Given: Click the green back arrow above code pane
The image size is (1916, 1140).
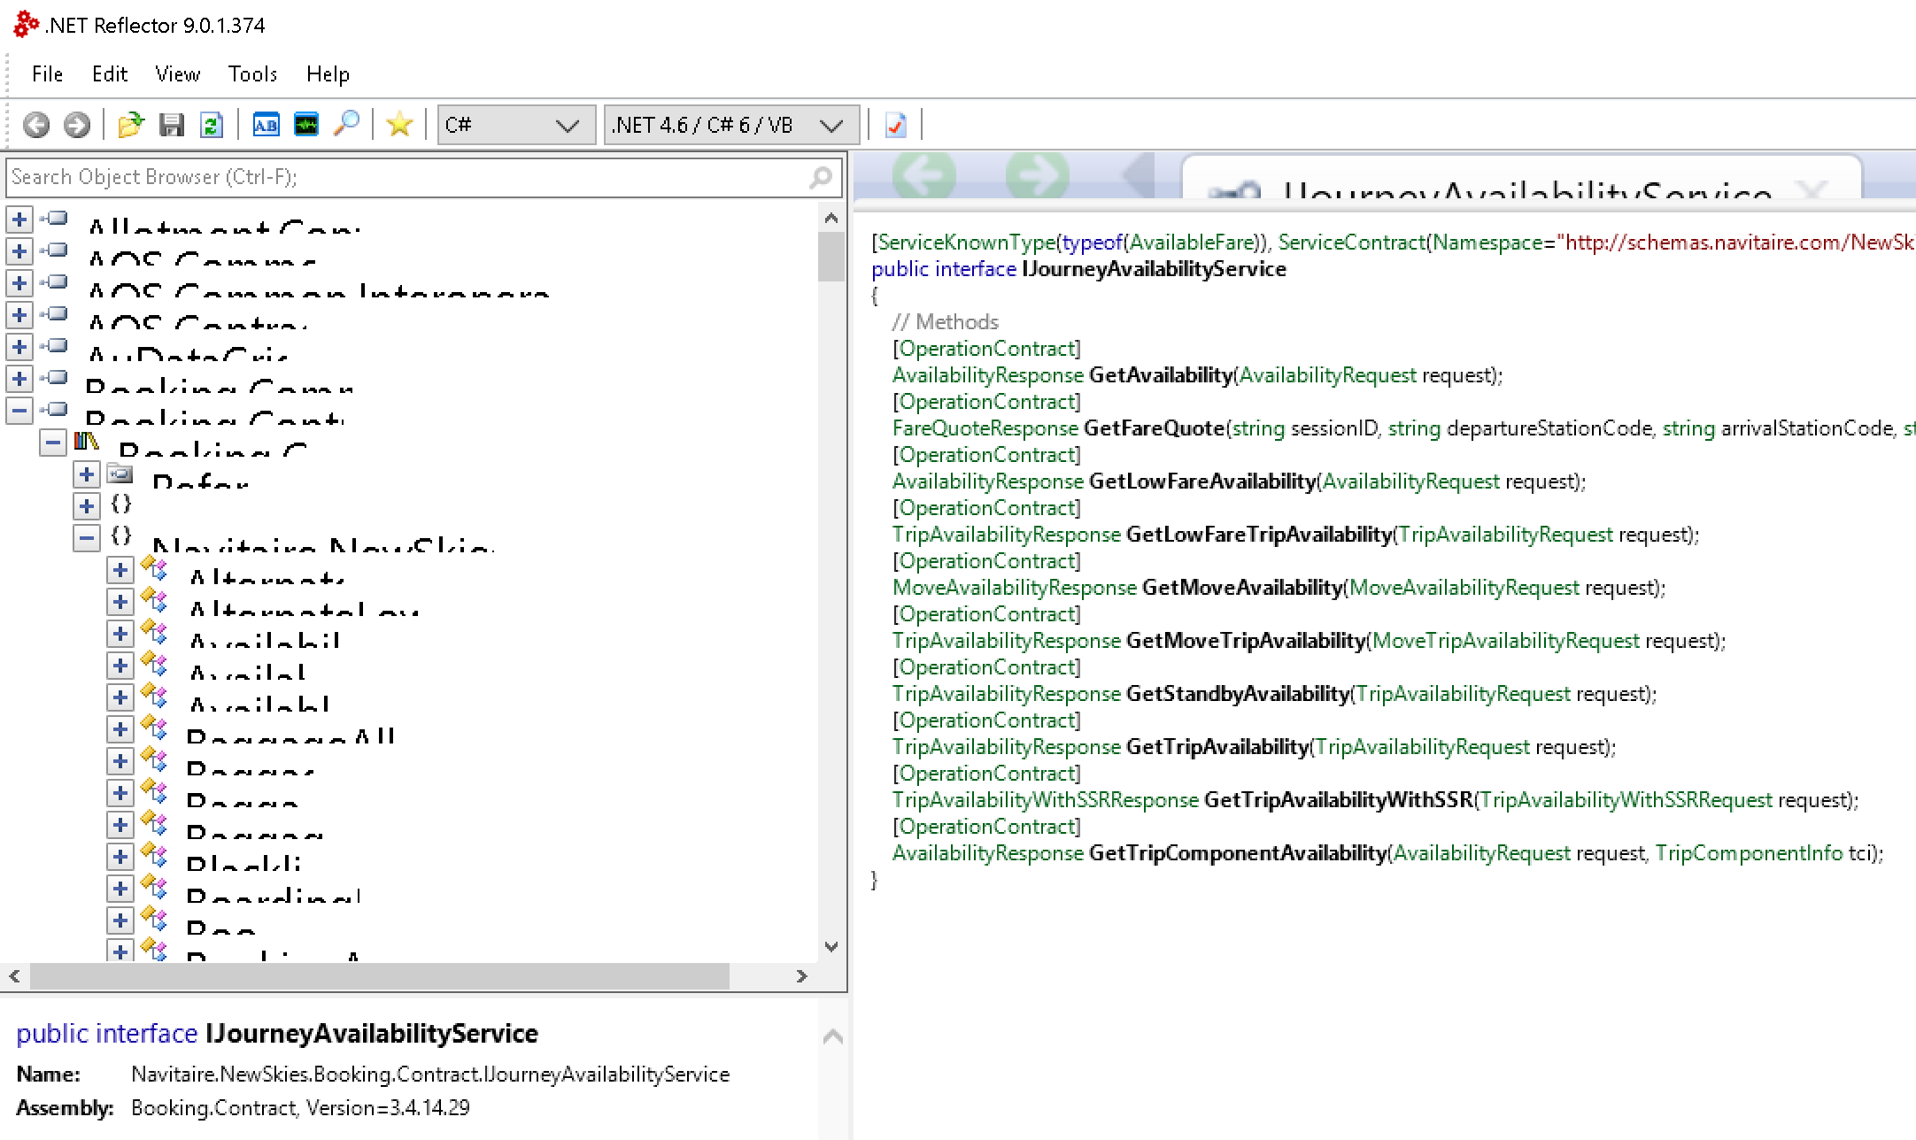Looking at the screenshot, I should point(924,174).
